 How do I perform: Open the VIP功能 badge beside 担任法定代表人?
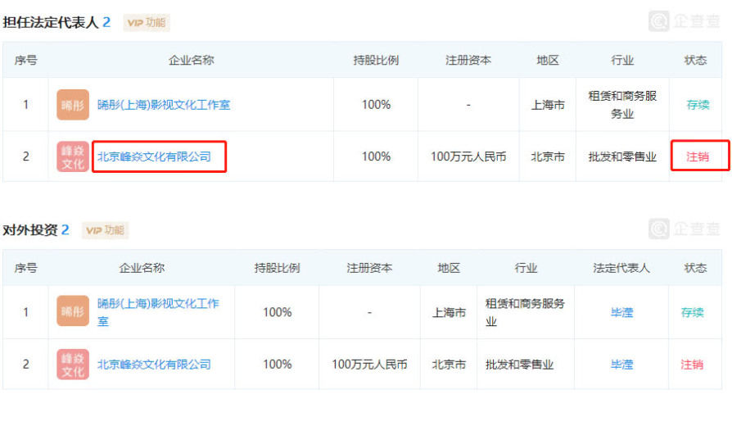click(x=147, y=23)
